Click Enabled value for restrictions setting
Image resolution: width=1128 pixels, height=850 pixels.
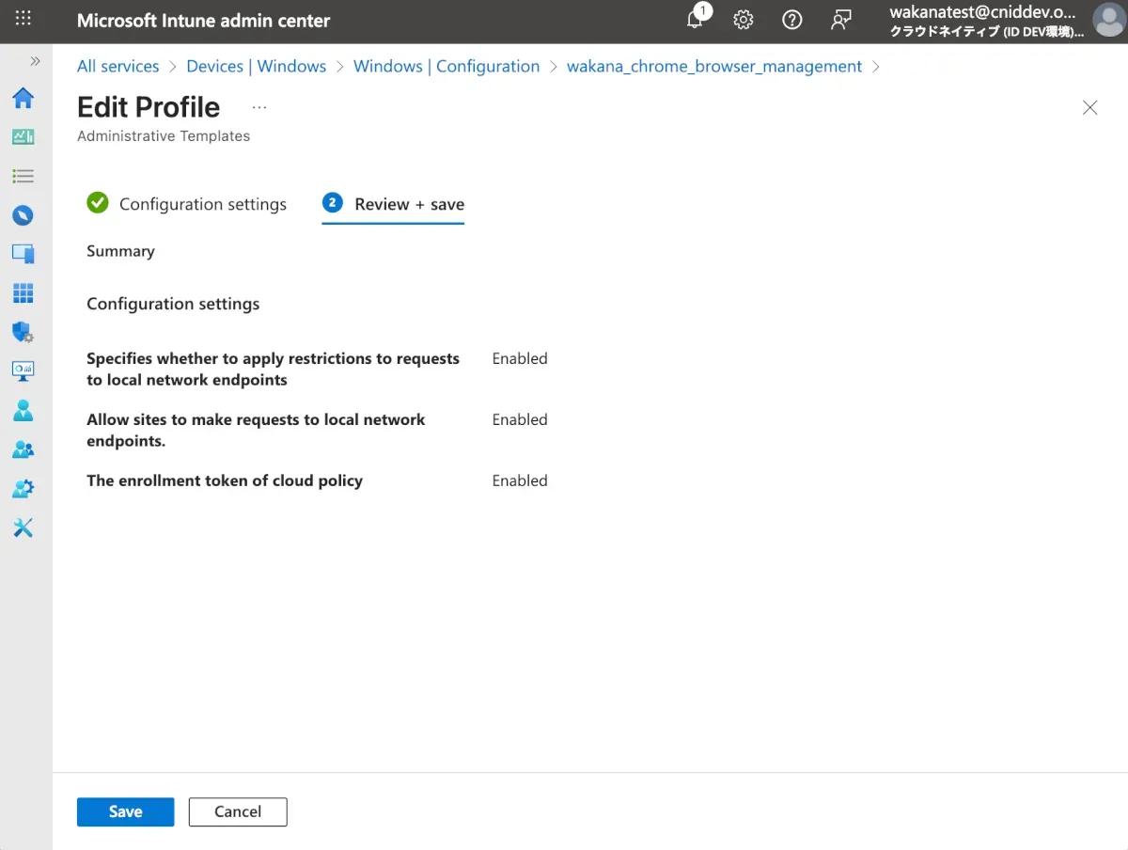pos(520,358)
